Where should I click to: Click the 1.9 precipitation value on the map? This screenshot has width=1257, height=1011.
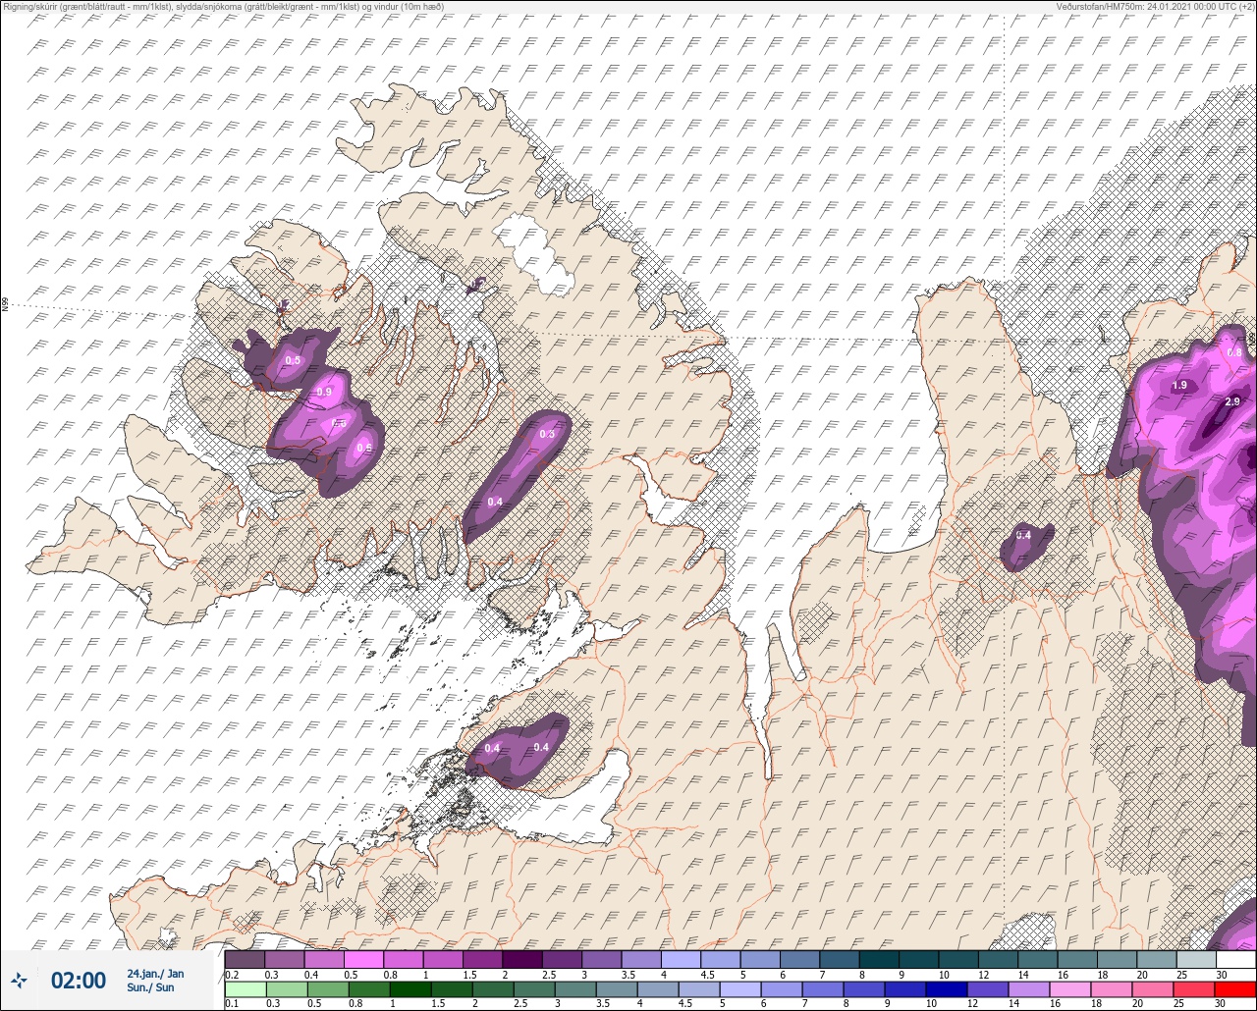[x=1179, y=386]
